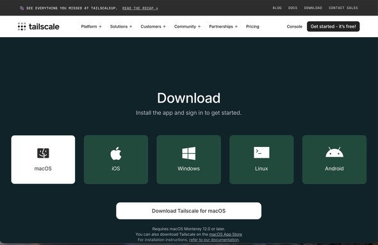The height and width of the screenshot is (245, 378).
Task: Select the macOS label tab
Action: tap(43, 169)
